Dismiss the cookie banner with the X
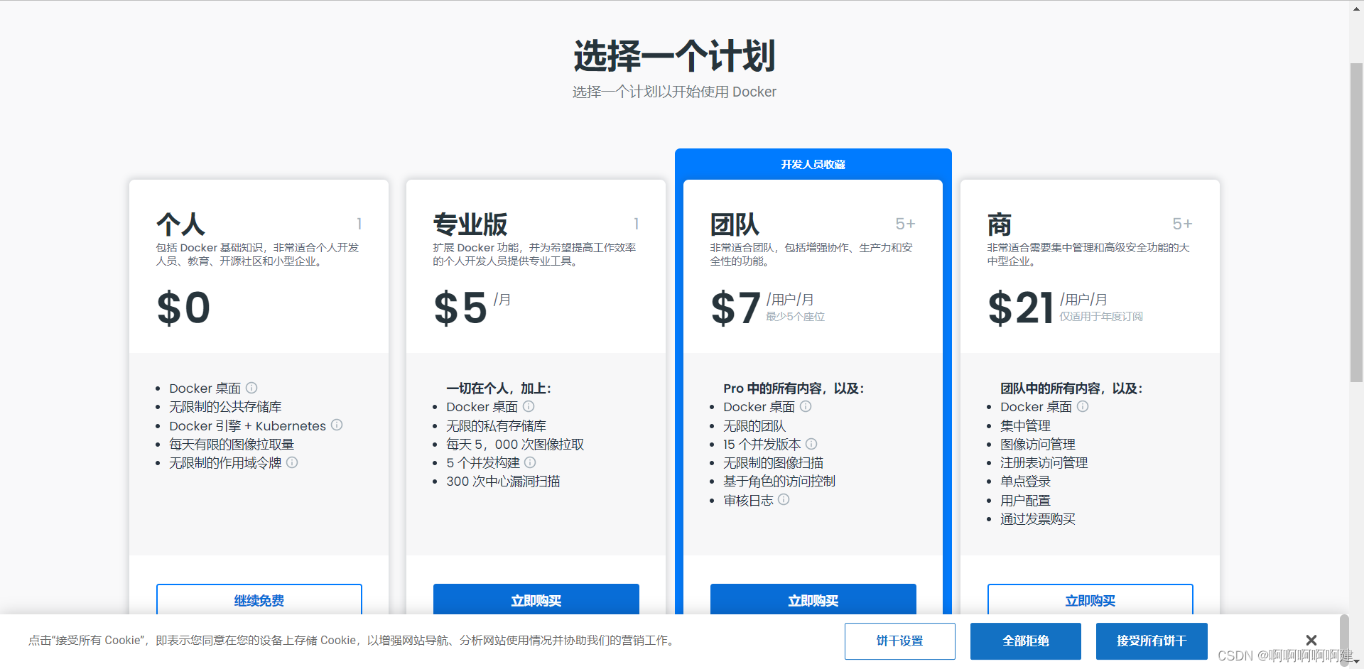Viewport: 1364px width, 669px height. coord(1311,640)
